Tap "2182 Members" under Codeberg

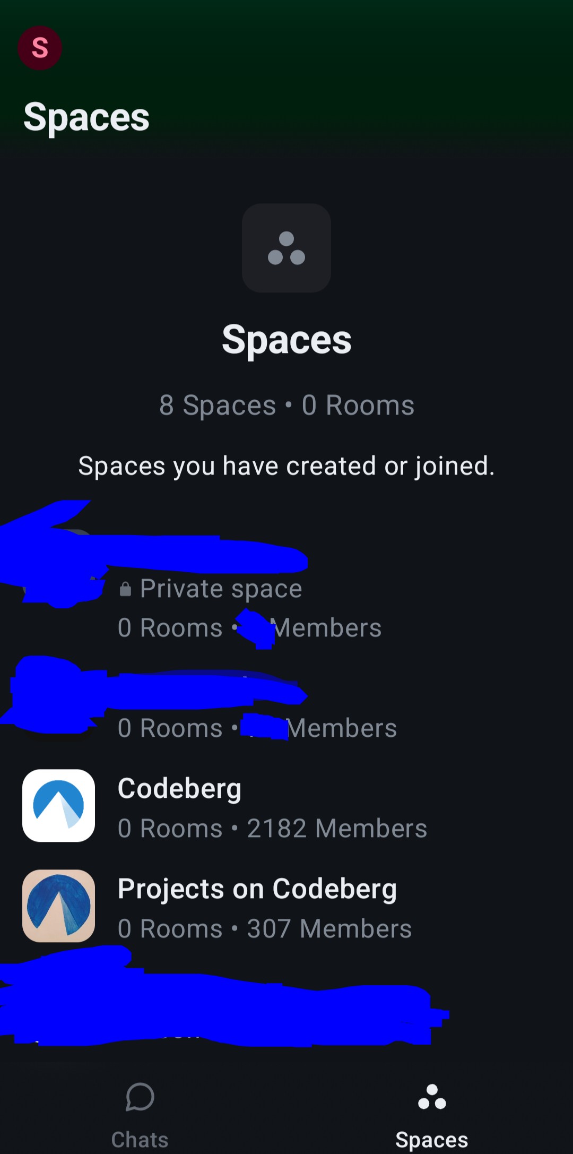(x=337, y=829)
